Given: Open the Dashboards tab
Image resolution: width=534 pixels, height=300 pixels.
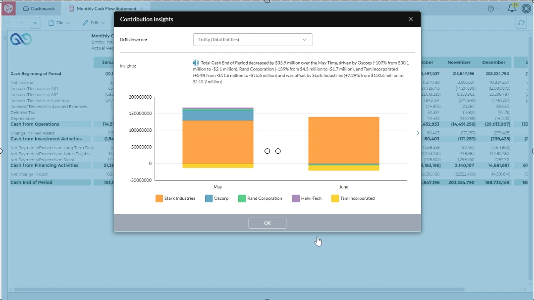Looking at the screenshot, I should [x=39, y=8].
